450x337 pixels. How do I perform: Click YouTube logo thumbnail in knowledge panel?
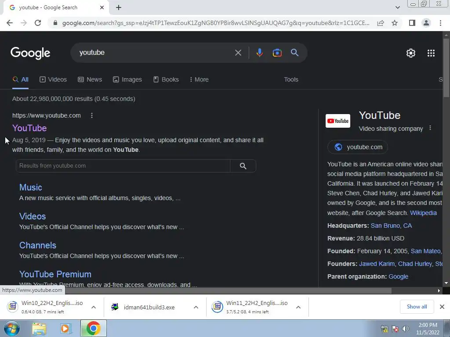click(x=338, y=121)
